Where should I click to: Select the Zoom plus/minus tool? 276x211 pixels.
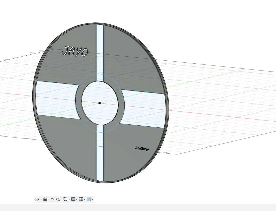coord(58,199)
